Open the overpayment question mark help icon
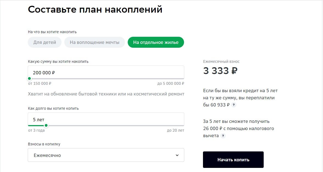Screen dimensions: 323x172 point(233,105)
